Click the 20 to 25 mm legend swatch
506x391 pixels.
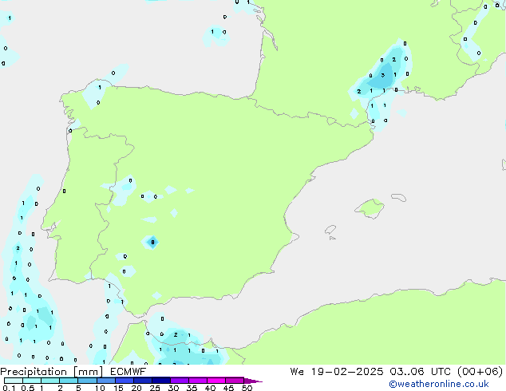[x=142, y=381]
